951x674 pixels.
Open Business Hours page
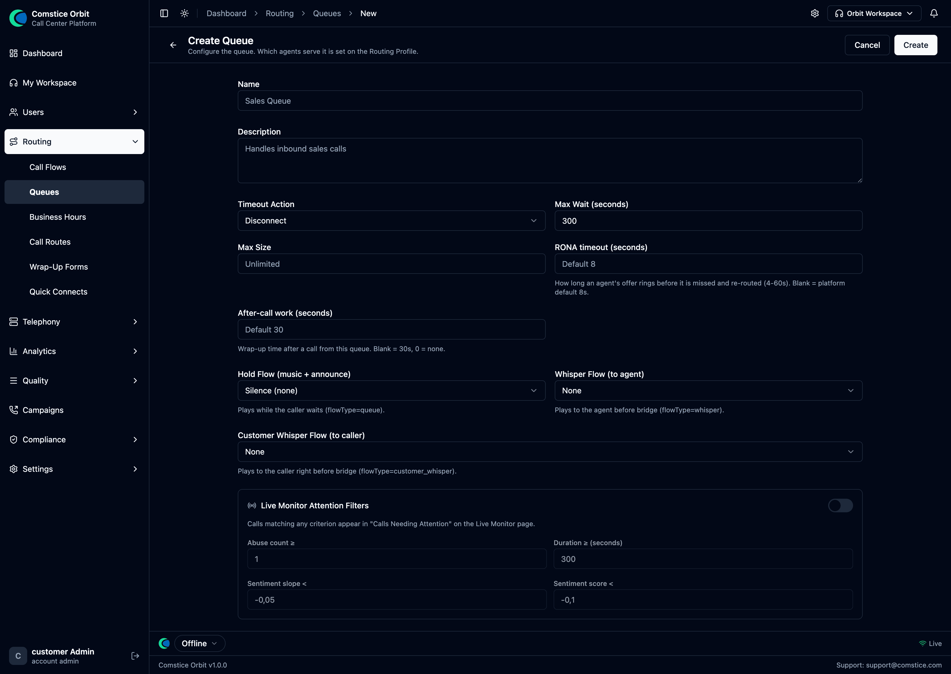pos(74,217)
